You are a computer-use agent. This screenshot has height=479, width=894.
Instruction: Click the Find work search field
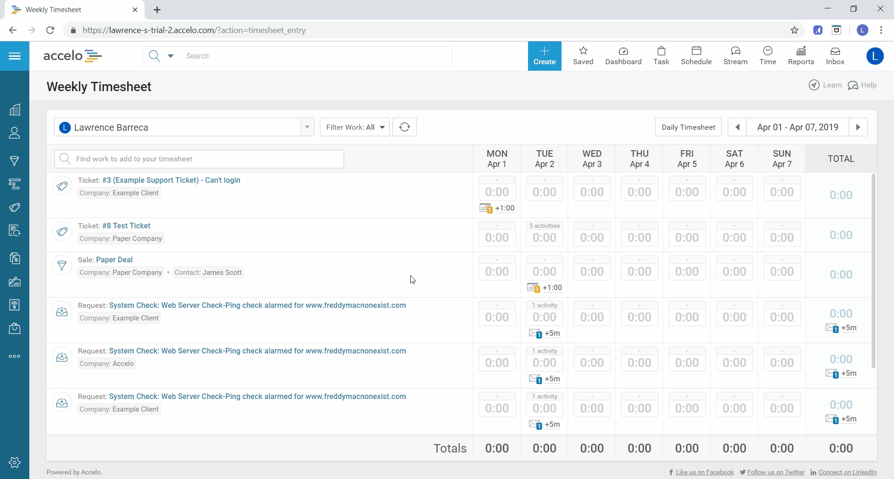(199, 159)
